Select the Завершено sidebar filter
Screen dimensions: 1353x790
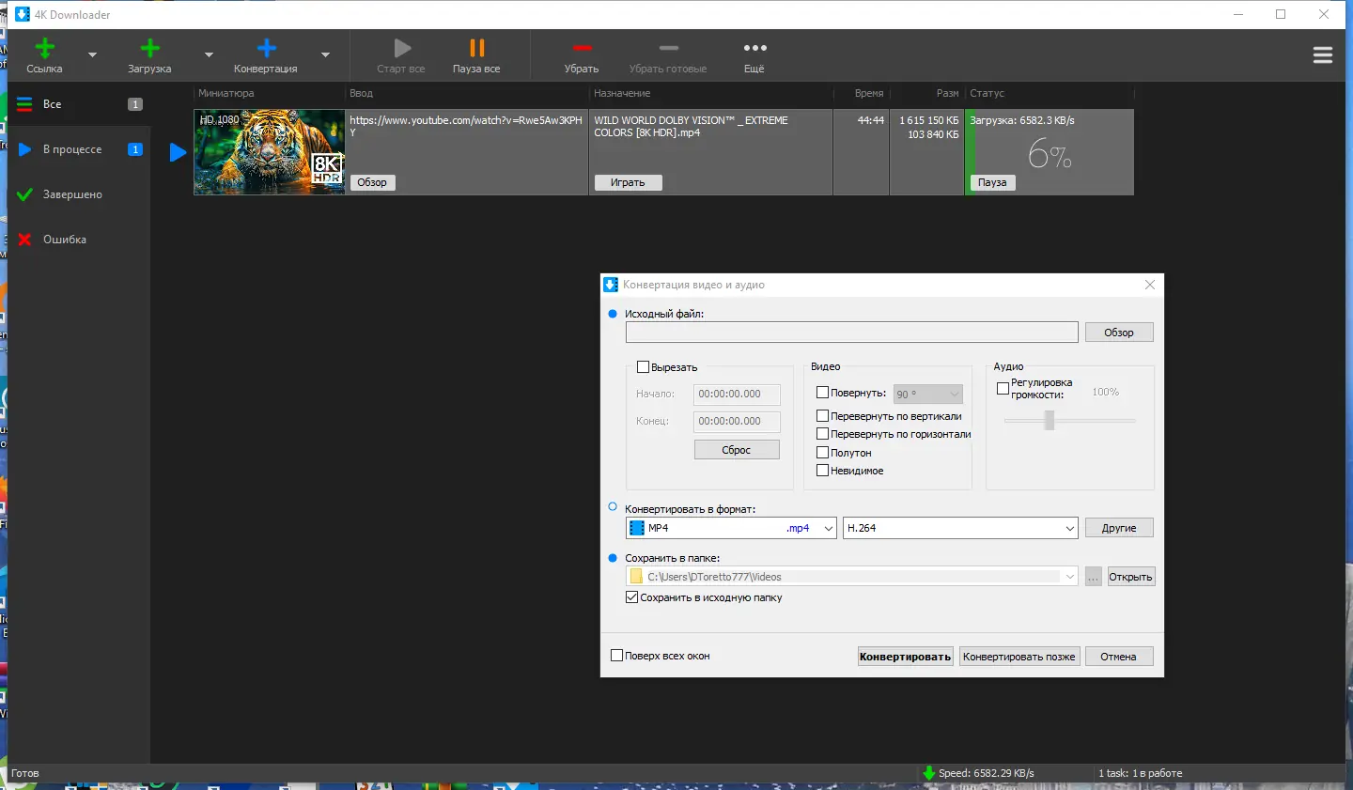pyautogui.click(x=79, y=194)
